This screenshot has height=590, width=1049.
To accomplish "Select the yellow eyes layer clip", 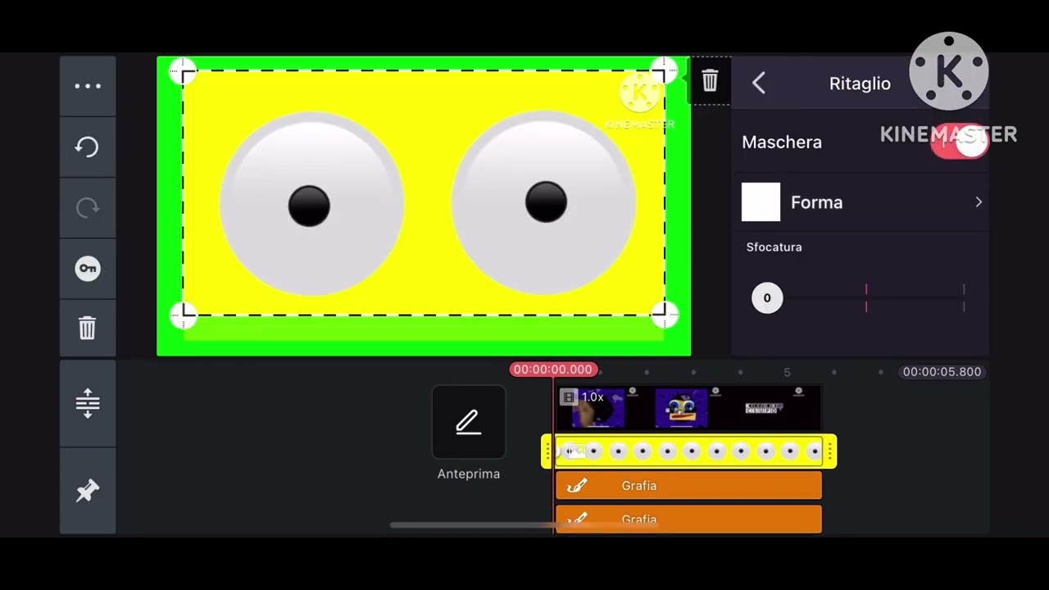I will pos(688,452).
